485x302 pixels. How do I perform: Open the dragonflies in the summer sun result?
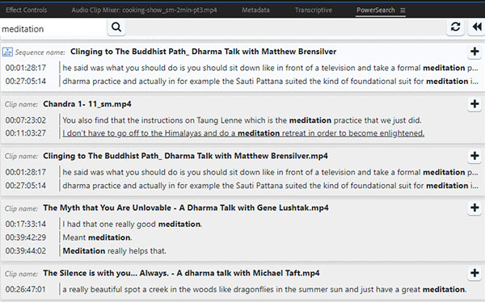264,290
